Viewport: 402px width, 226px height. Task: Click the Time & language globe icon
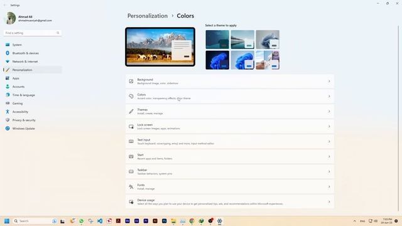[8, 95]
